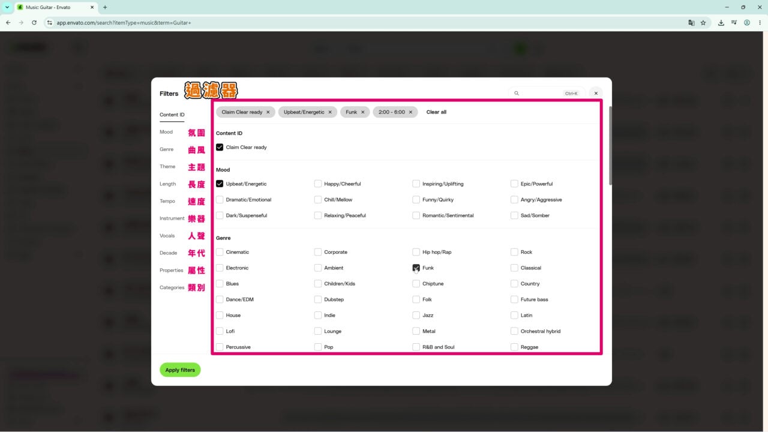Viewport: 768px width, 432px height.
Task: Check the Cinematic genre
Action: pyautogui.click(x=220, y=252)
